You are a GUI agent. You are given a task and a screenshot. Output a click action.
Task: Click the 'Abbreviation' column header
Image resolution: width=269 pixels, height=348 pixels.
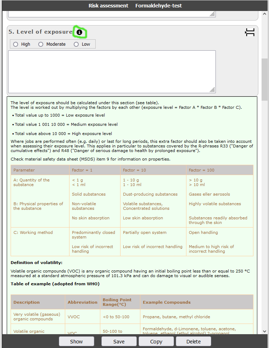pos(82,302)
